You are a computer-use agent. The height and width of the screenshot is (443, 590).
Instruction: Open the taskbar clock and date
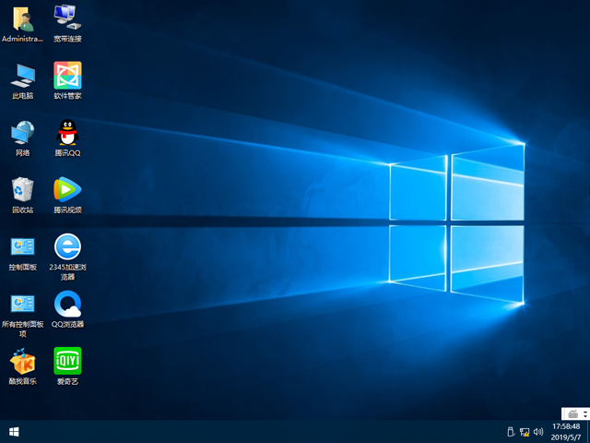click(x=566, y=432)
